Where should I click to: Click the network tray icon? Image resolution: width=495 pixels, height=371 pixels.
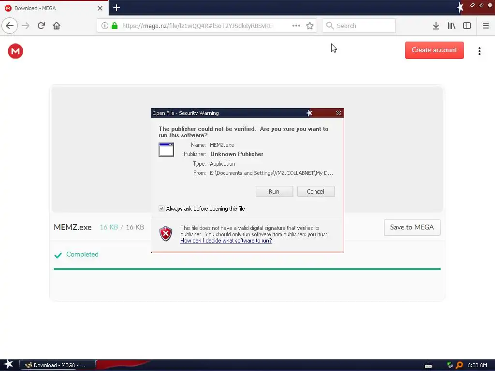tap(450, 365)
